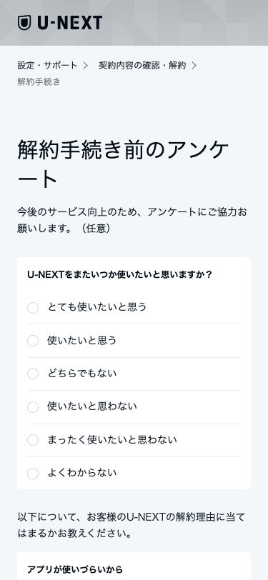Click the survey question about using U-NEXT again
The width and height of the screenshot is (268, 580).
coord(119,275)
